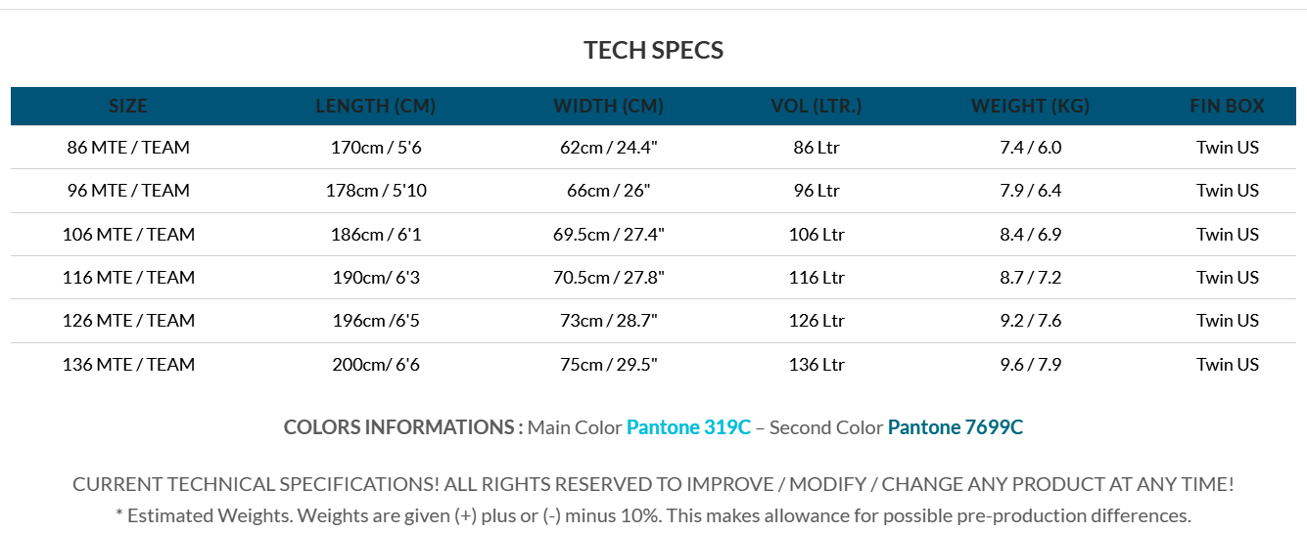Select the 106 Ltr volume cell
Screen dimensions: 1307x533
[817, 235]
